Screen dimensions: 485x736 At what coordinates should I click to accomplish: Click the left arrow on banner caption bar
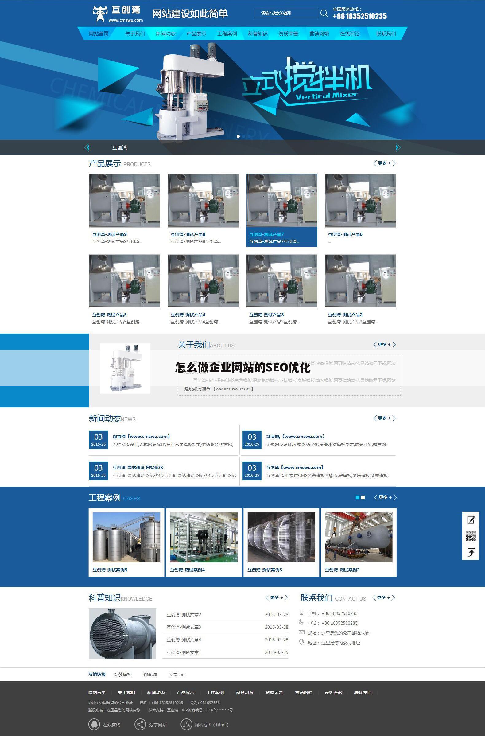[87, 147]
